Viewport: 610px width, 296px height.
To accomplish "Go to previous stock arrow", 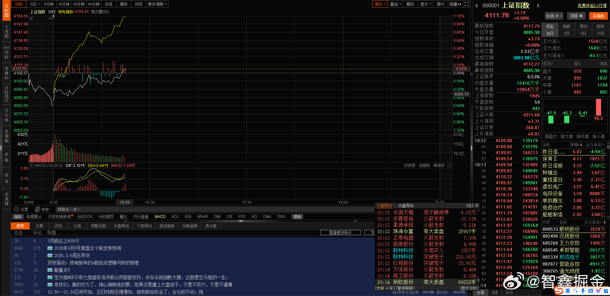I will 476,5.
